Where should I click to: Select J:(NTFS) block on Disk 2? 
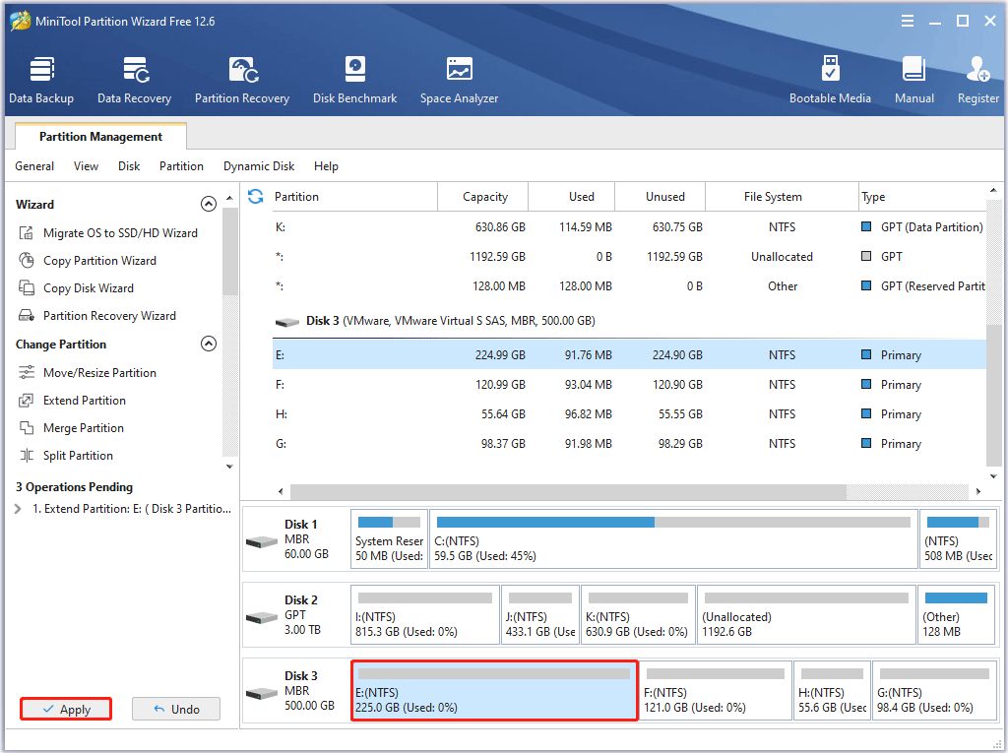click(540, 615)
